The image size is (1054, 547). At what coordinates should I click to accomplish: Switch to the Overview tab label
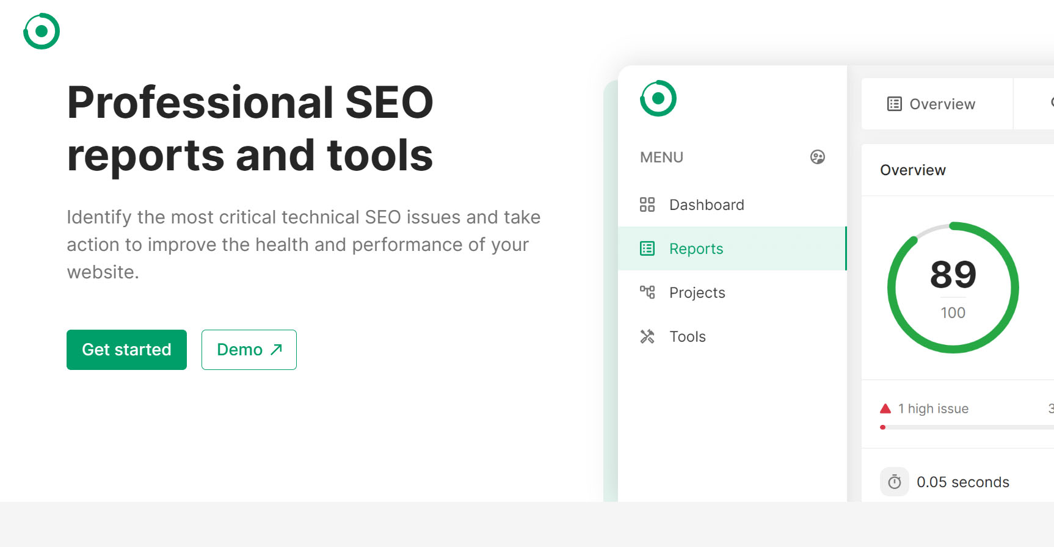click(942, 104)
